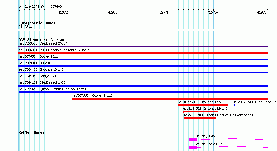Select the blue esv3584478 variant bar

(143, 73)
